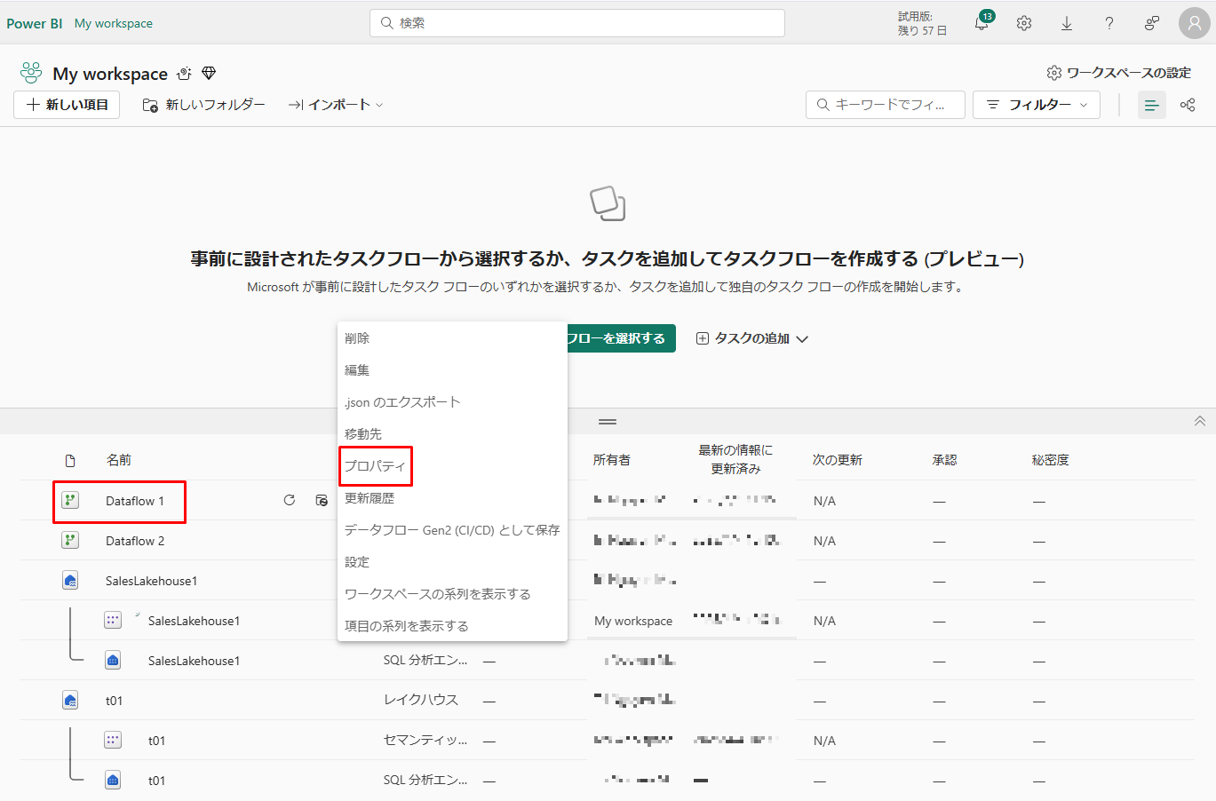
Task: Open the help question mark icon
Action: coord(1109,24)
